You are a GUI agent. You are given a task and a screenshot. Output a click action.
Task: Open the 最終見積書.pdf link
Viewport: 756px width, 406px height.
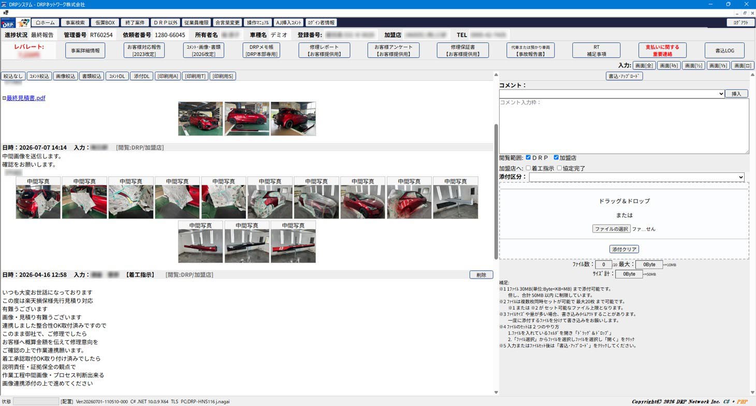26,98
